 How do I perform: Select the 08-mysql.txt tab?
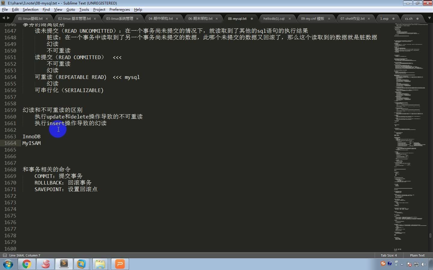pyautogui.click(x=237, y=19)
